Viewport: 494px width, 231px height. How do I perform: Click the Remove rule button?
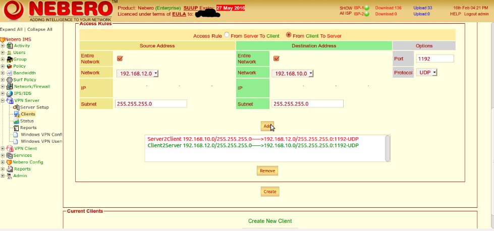click(x=267, y=171)
